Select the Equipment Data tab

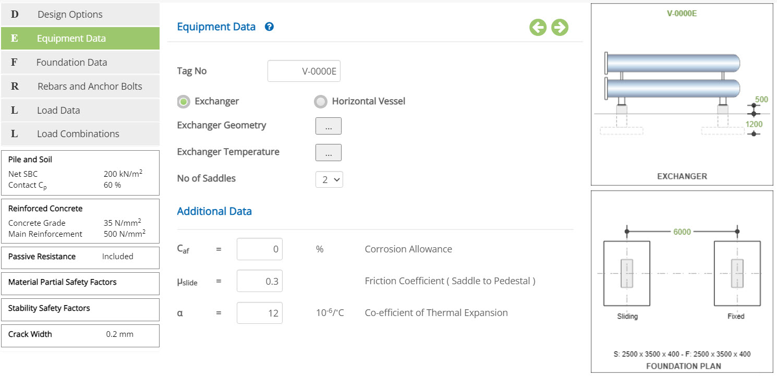coord(80,39)
